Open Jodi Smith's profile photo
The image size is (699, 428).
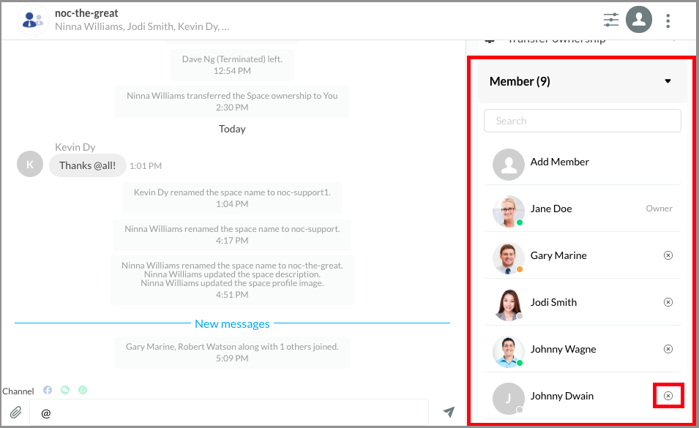(x=508, y=304)
